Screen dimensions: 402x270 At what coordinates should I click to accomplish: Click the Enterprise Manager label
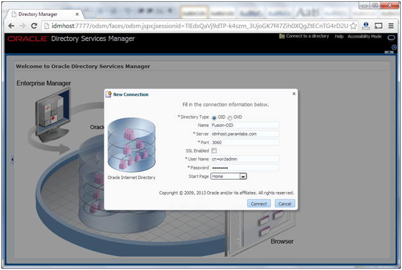point(44,83)
